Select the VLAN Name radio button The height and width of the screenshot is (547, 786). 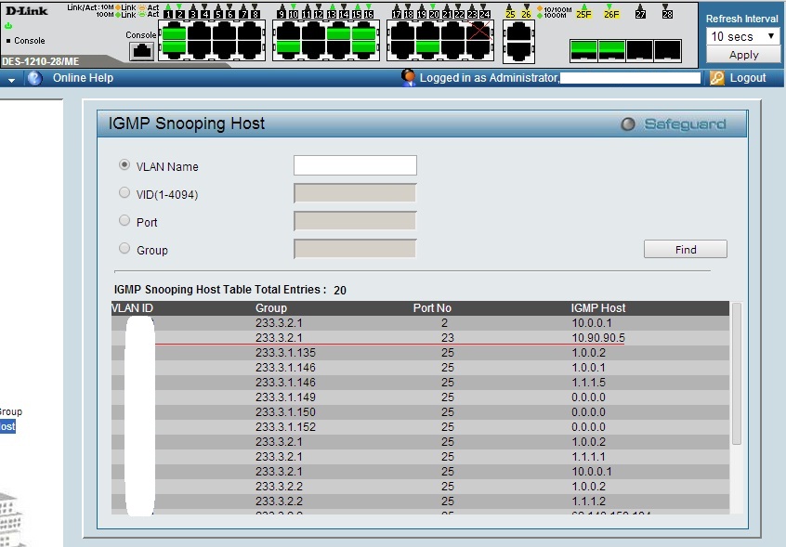124,165
